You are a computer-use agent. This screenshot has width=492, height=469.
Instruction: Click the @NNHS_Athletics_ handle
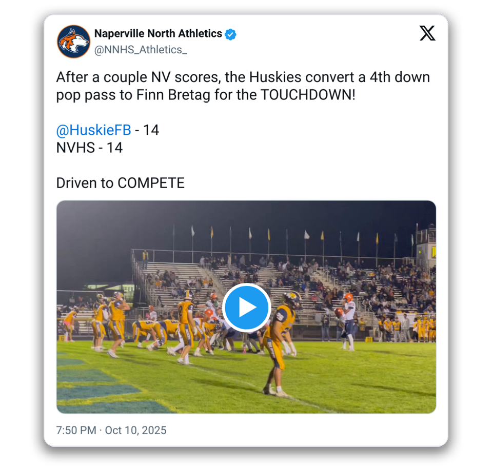141,50
